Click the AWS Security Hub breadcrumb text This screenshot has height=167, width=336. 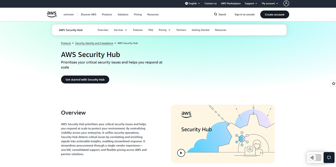128,43
